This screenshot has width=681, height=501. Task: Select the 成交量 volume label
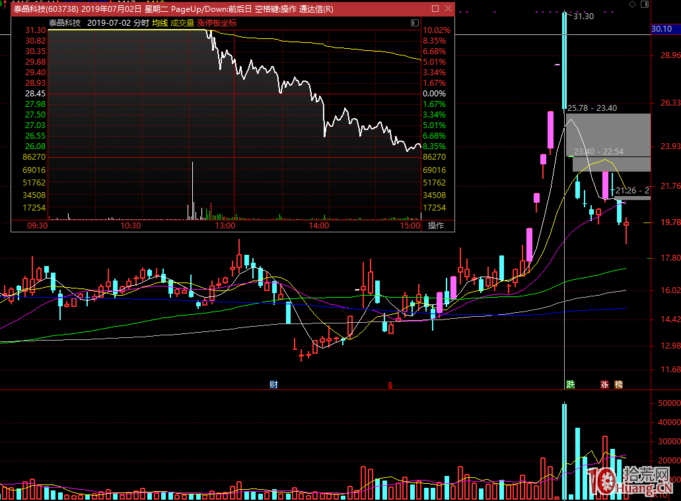(182, 22)
